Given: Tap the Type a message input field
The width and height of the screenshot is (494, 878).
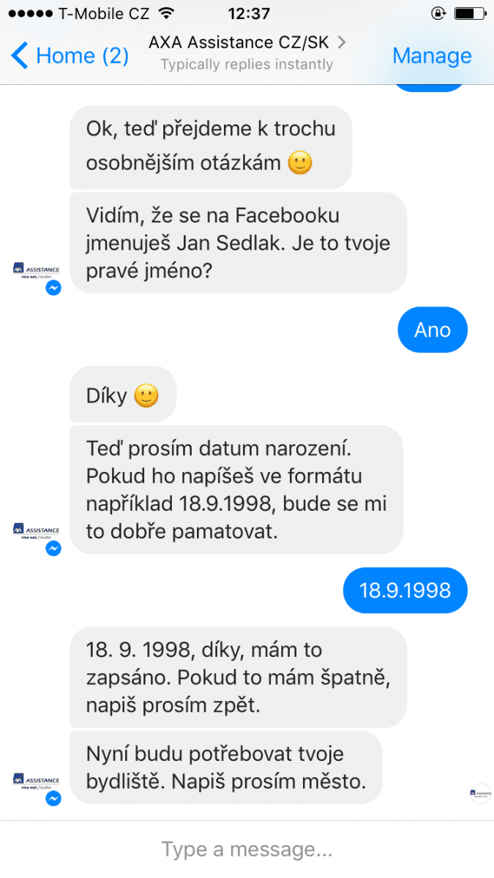Looking at the screenshot, I should [247, 849].
